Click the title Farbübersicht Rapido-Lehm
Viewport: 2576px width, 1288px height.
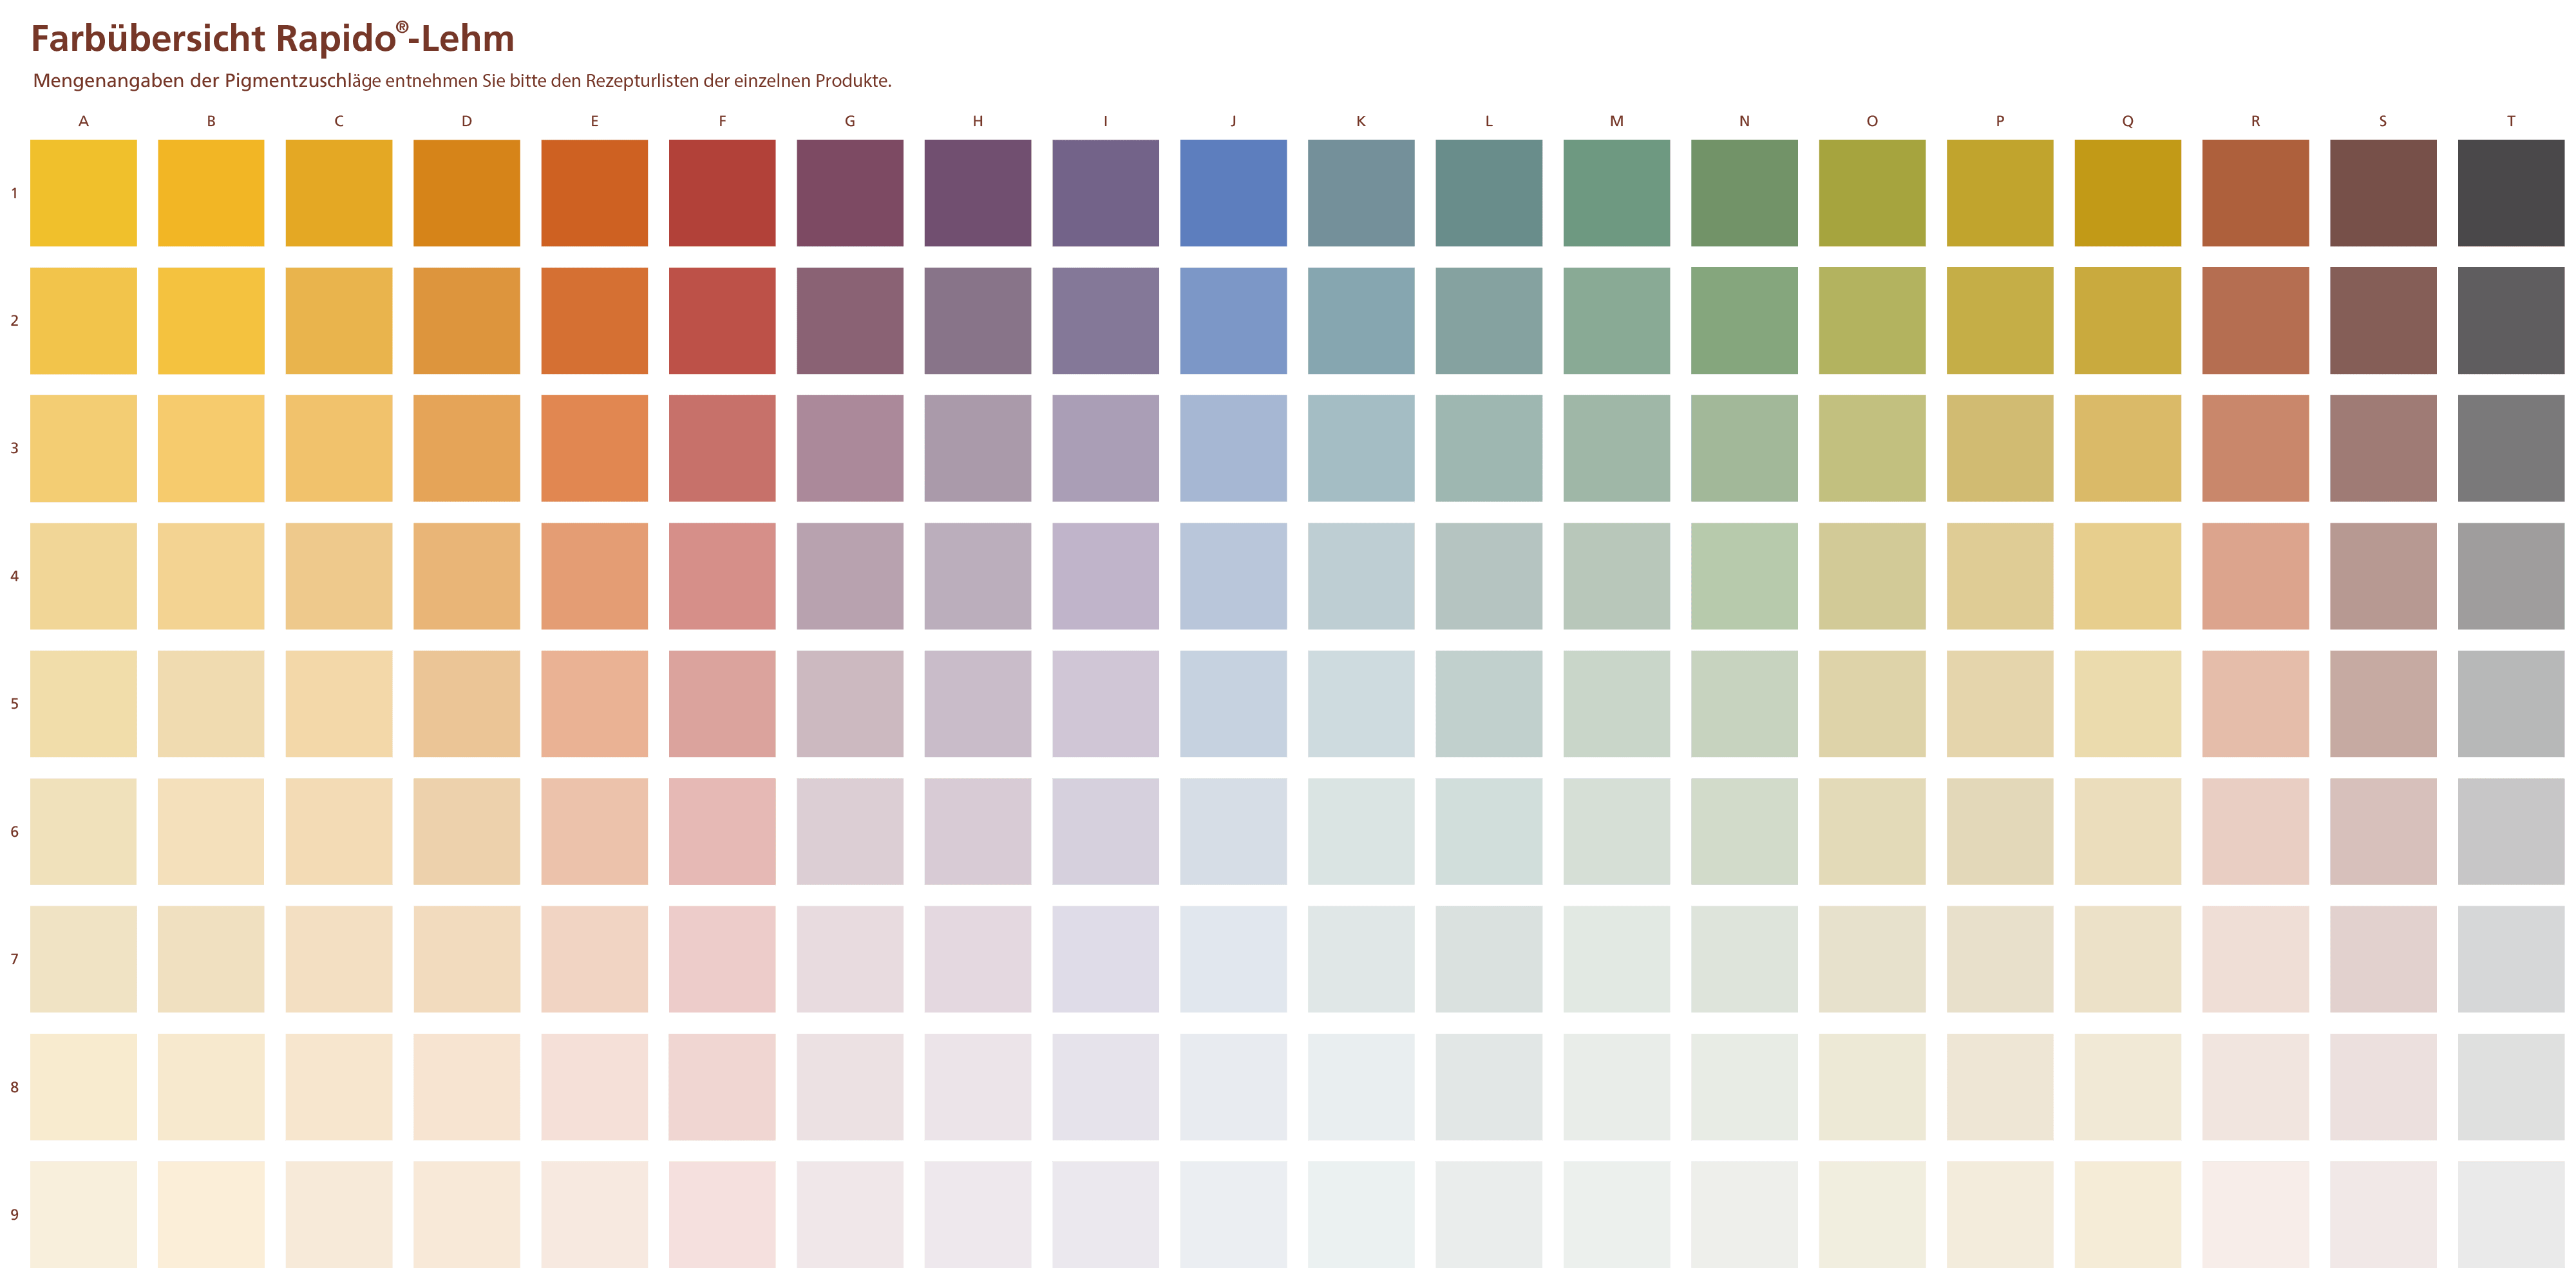pos(272,38)
